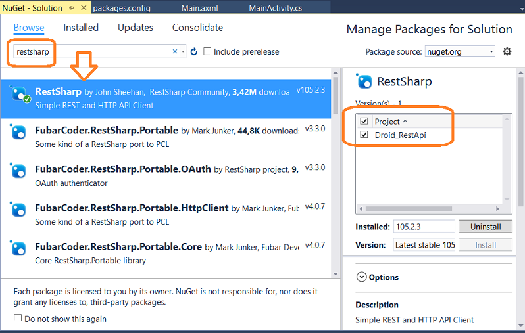The height and width of the screenshot is (333, 525).
Task: Select the FubarCoder.RestSharp.Portable.Core package row
Action: 166,254
